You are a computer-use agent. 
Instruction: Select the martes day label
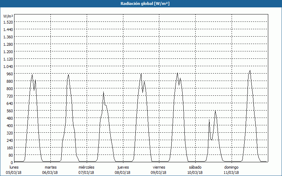click(50, 167)
